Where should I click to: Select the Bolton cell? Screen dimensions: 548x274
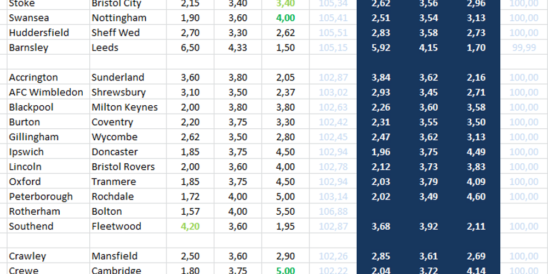(x=128, y=212)
